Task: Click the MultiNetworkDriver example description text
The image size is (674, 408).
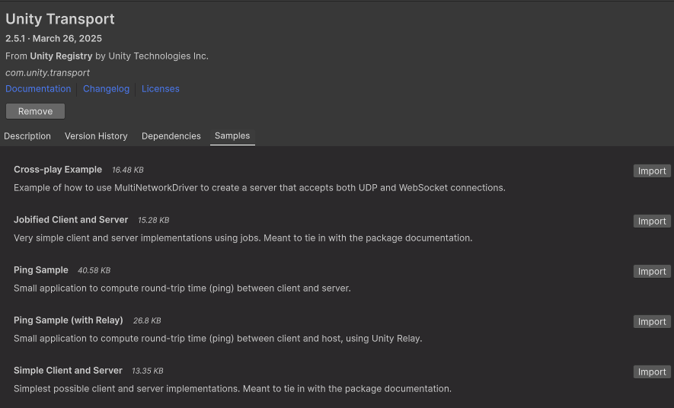Action: [260, 188]
